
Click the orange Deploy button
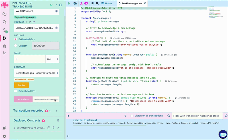[x=21, y=85]
